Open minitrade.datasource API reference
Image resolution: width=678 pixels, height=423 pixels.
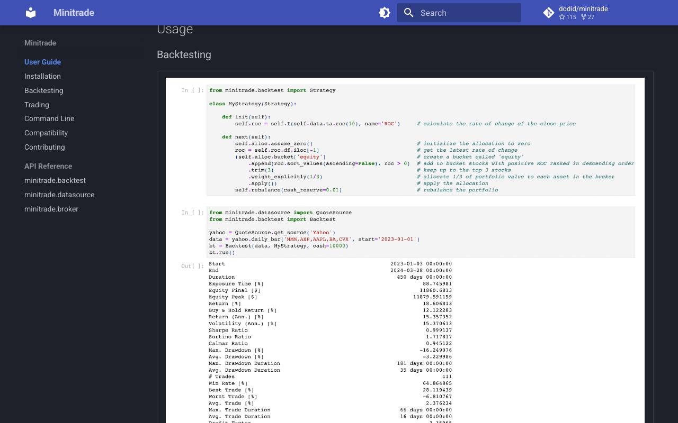(59, 195)
